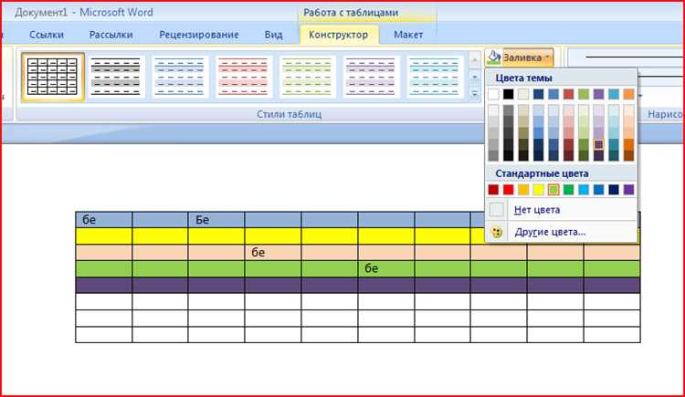Select Нет цвета to remove shading
This screenshot has height=397, width=685.
562,210
